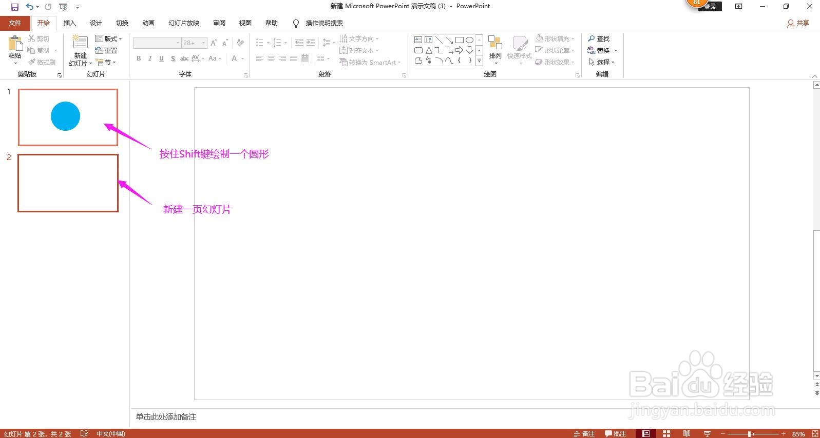The height and width of the screenshot is (438, 820).
Task: Click the 登录 sign-in button
Action: coord(711,7)
